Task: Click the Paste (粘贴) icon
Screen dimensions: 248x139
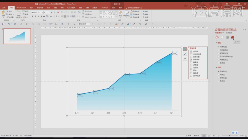Action: tap(3, 13)
